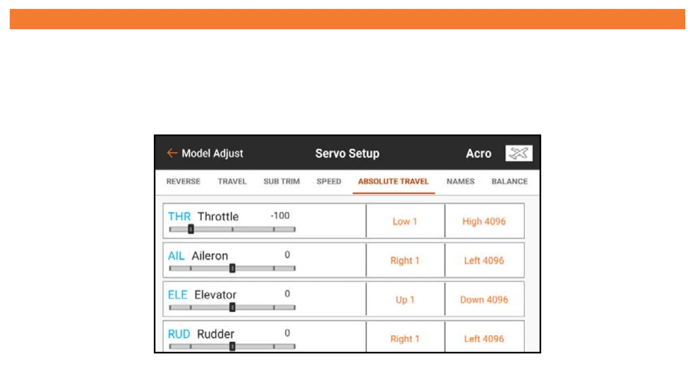Click the Aileron position slider handle
This screenshot has width=695, height=390.
point(232,268)
